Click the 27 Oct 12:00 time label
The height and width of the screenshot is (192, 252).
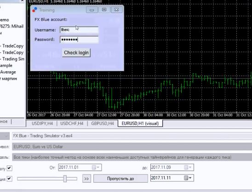[x=106, y=115]
